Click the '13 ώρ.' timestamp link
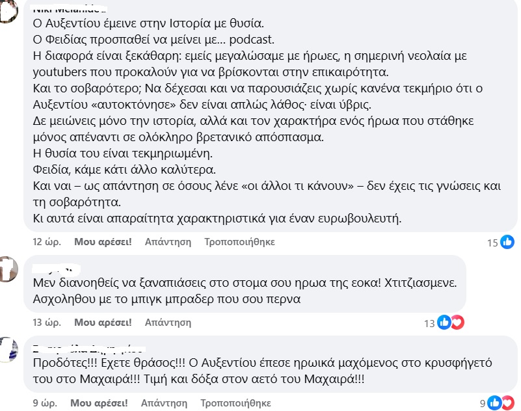This screenshot has height=411, width=521. [x=47, y=323]
